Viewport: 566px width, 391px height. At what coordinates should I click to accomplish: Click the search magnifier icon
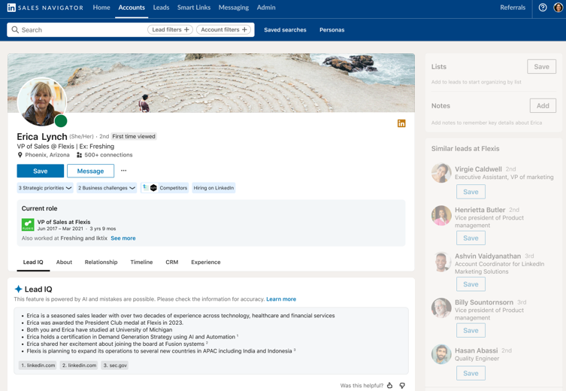[x=15, y=29]
